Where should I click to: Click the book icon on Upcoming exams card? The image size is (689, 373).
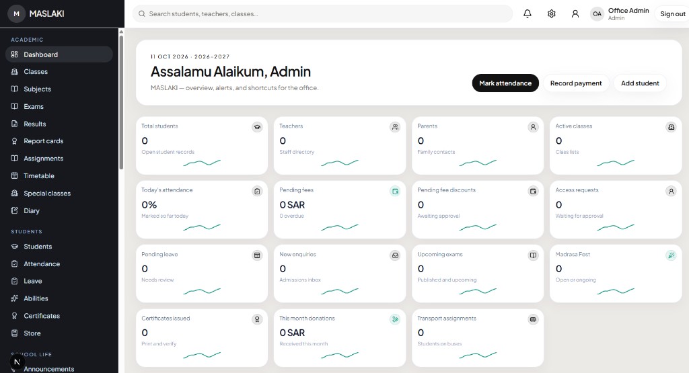[533, 255]
